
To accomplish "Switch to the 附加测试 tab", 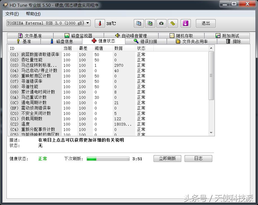I will pos(227,35).
